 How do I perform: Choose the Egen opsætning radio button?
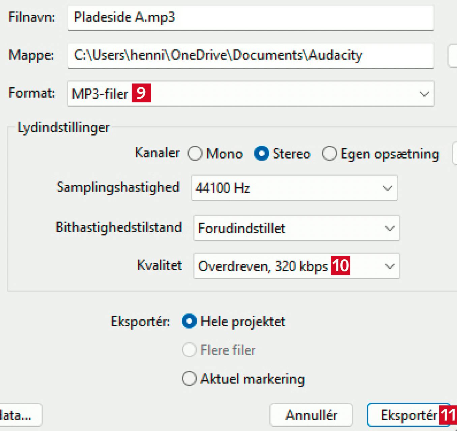pyautogui.click(x=329, y=154)
